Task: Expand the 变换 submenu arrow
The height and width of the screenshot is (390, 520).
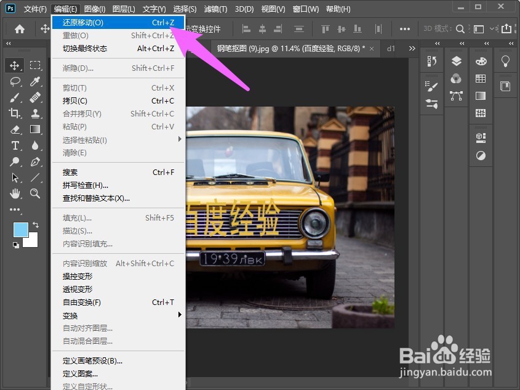Action: [180, 314]
